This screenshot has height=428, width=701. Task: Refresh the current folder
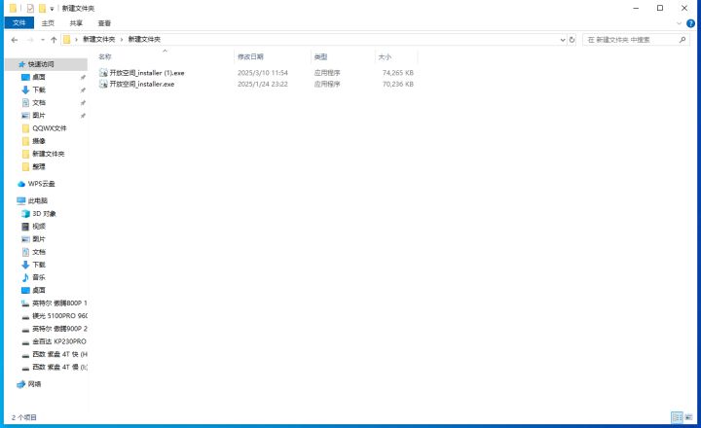572,40
